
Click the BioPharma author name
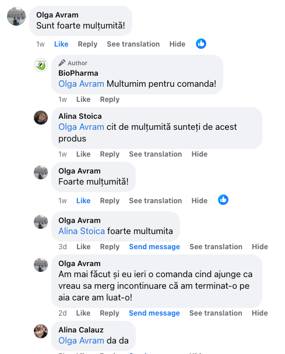tap(79, 73)
